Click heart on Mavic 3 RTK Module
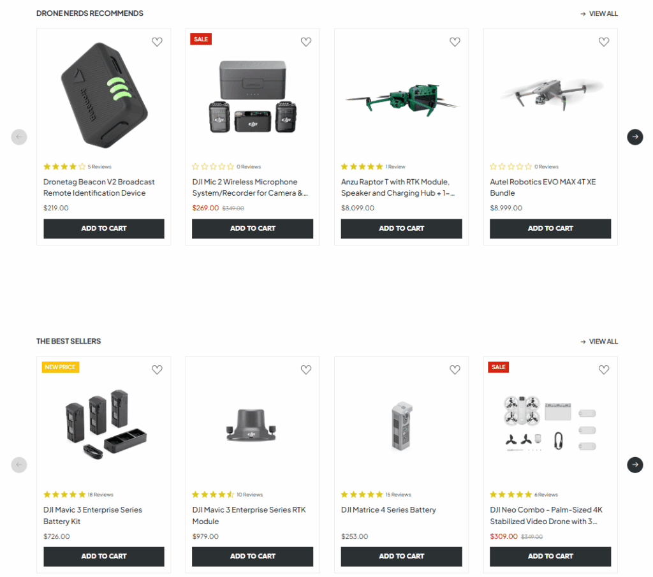Image resolution: width=653 pixels, height=577 pixels. pyautogui.click(x=306, y=370)
